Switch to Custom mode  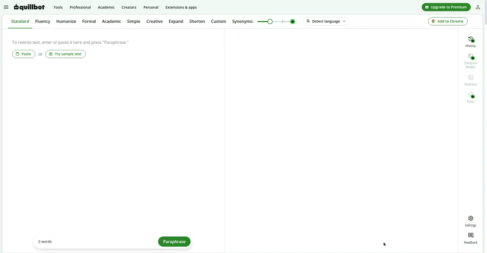218,21
